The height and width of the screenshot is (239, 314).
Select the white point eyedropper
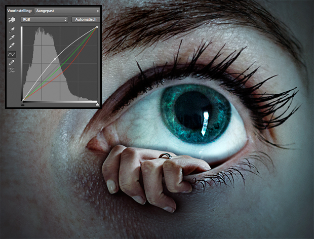tap(12, 45)
